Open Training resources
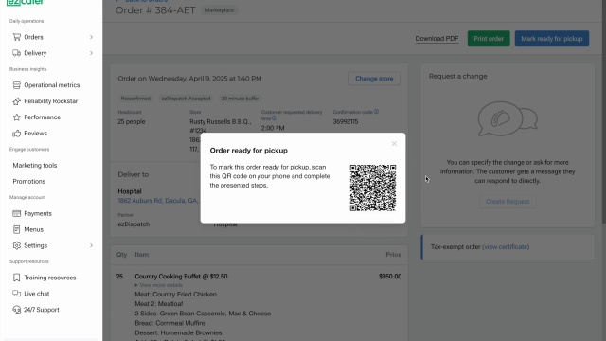The width and height of the screenshot is (606, 341). (51, 278)
